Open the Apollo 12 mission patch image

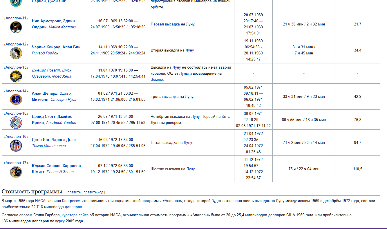point(16,53)
